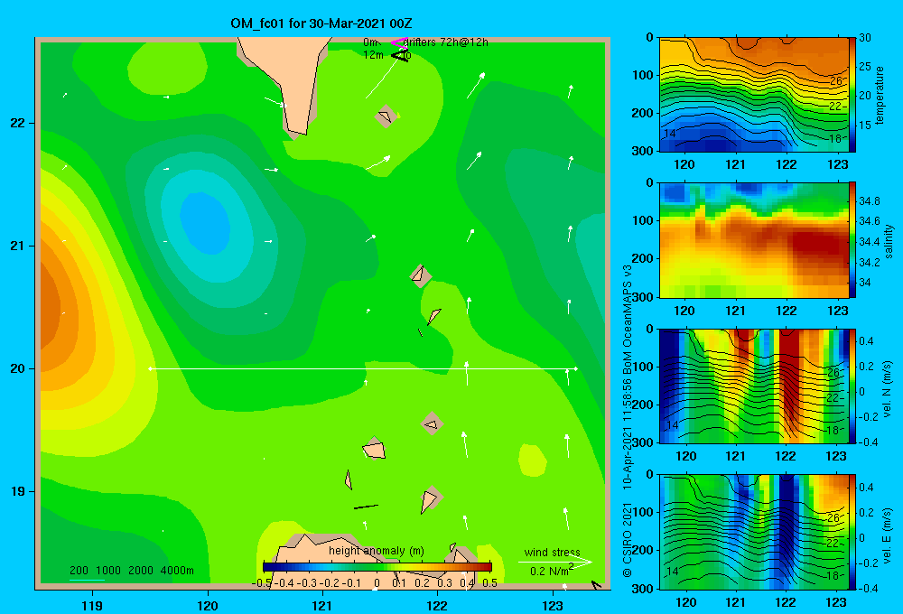The image size is (903, 614).
Task: Click the magenta 0m drifter arrow legend icon
Action: [x=399, y=42]
